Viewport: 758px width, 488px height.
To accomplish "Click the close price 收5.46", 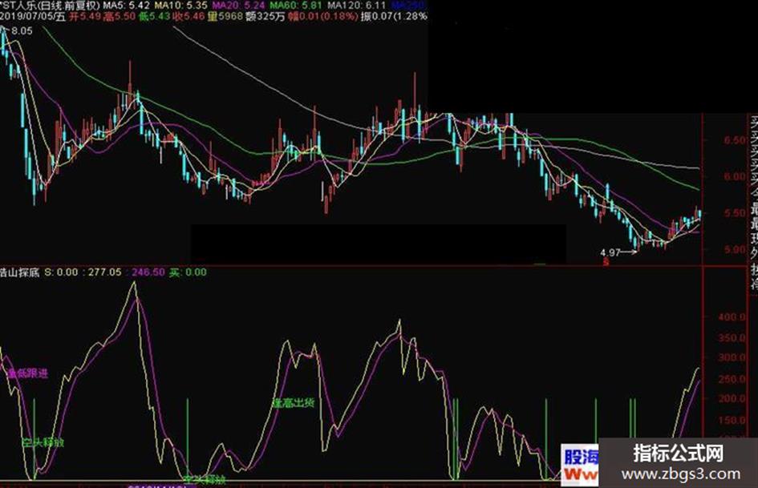I will (188, 17).
